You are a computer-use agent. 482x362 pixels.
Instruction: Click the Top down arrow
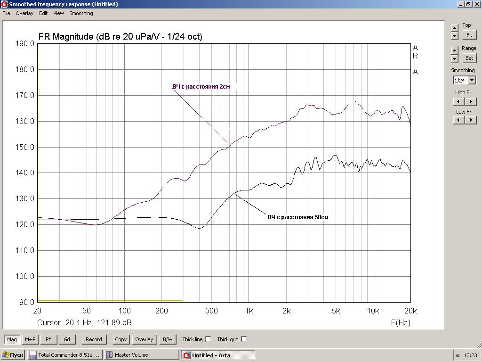(x=455, y=35)
